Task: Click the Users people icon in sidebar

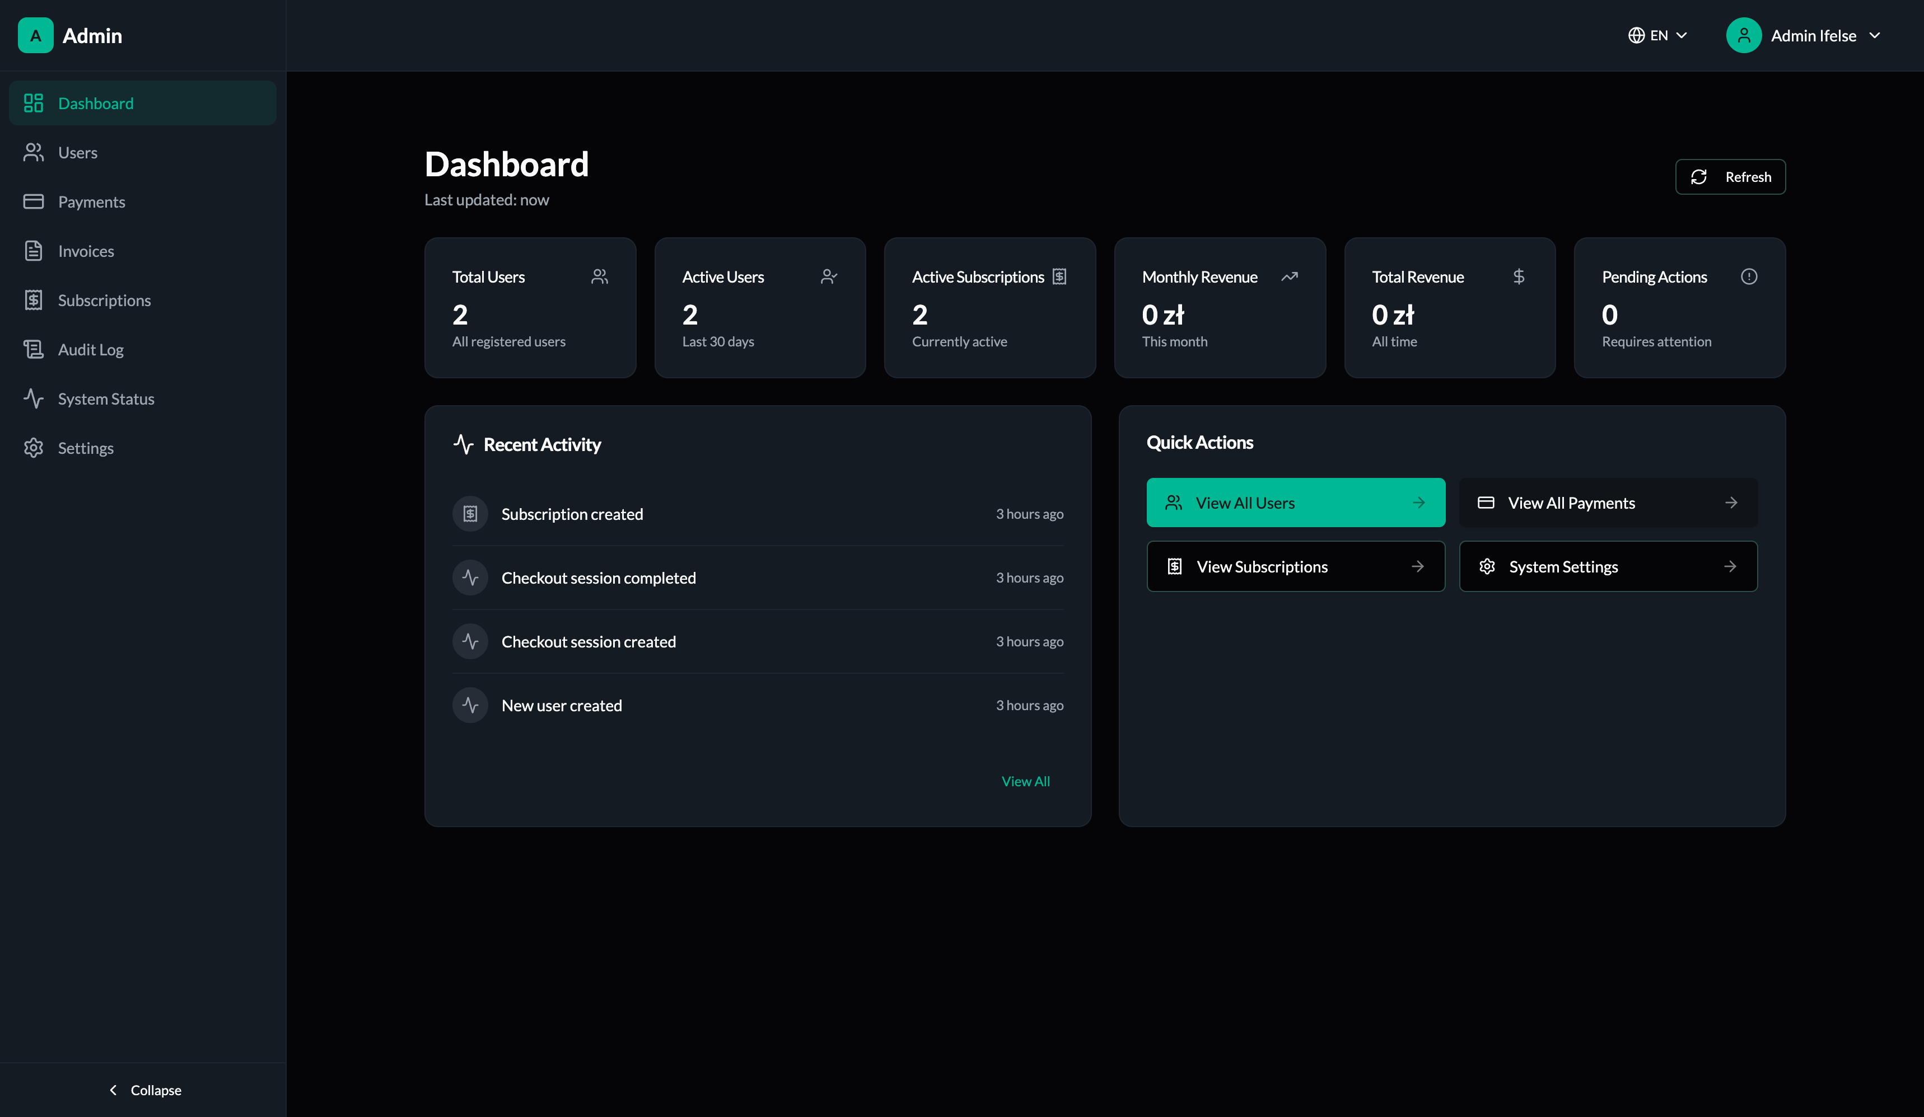Action: click(x=34, y=153)
